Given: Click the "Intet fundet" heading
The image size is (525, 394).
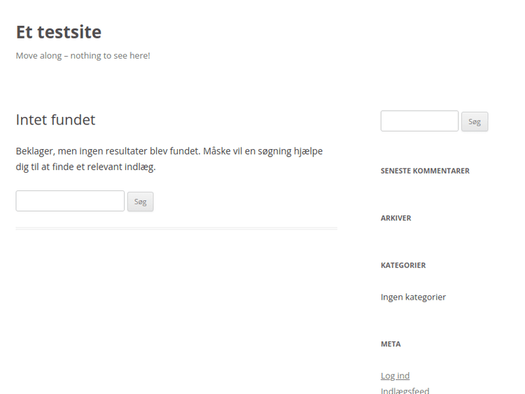Looking at the screenshot, I should click(x=55, y=120).
